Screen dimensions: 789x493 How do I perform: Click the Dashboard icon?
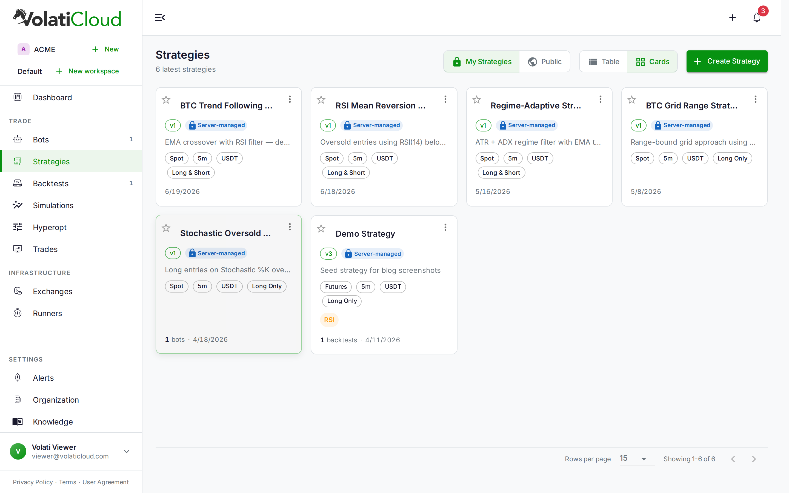click(x=18, y=97)
